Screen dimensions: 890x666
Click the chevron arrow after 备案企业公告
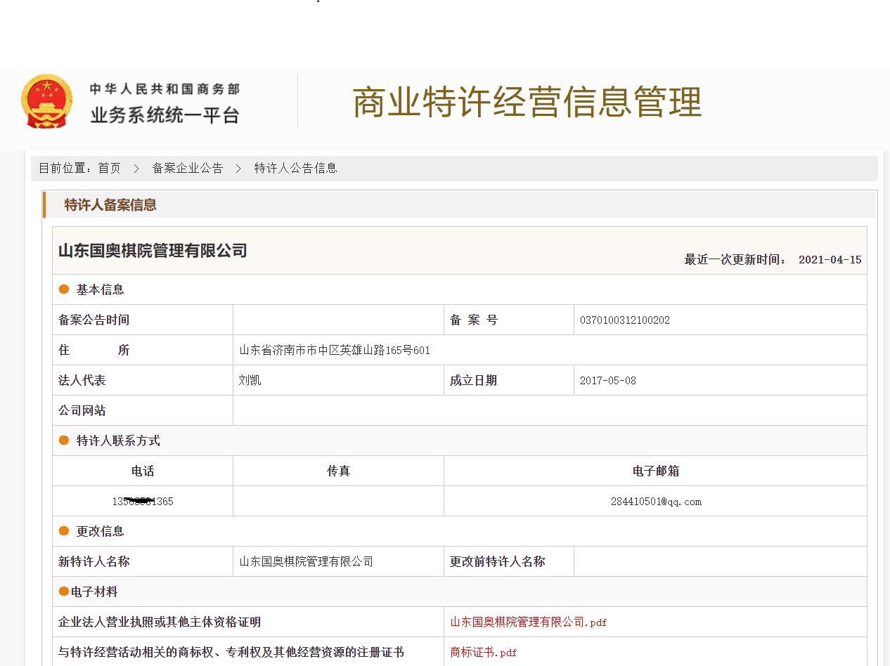click(238, 169)
